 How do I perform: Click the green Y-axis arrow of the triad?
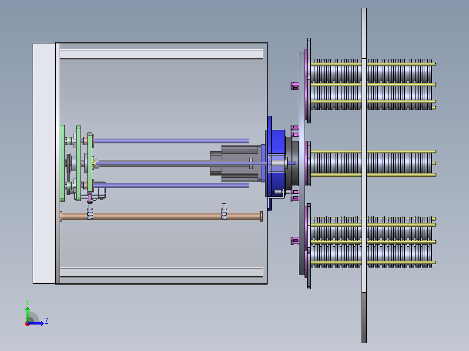click(x=27, y=314)
